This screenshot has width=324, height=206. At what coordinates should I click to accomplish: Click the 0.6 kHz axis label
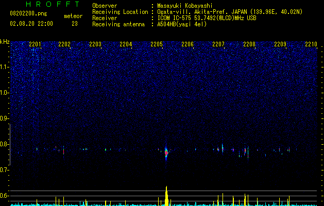(5, 196)
